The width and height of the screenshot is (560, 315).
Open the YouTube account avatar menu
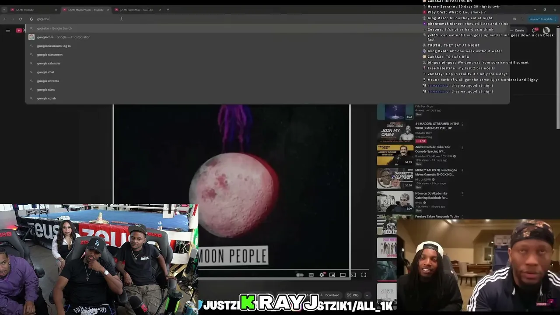546,30
